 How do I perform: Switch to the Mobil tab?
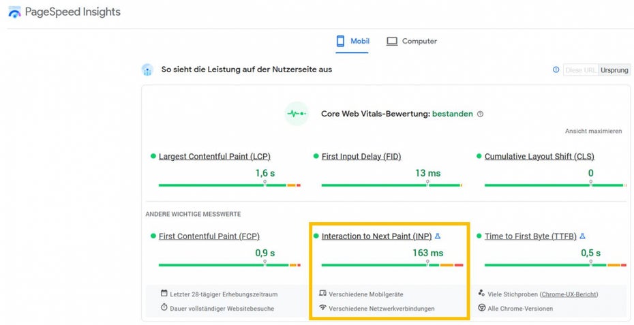pos(352,42)
